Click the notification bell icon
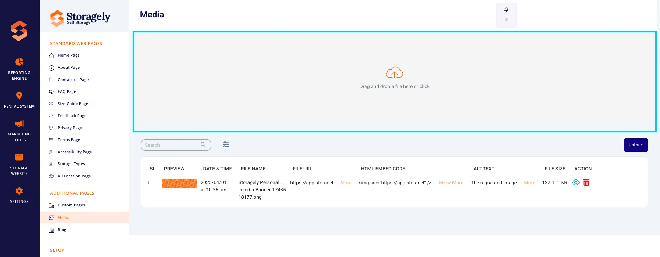 506,9
